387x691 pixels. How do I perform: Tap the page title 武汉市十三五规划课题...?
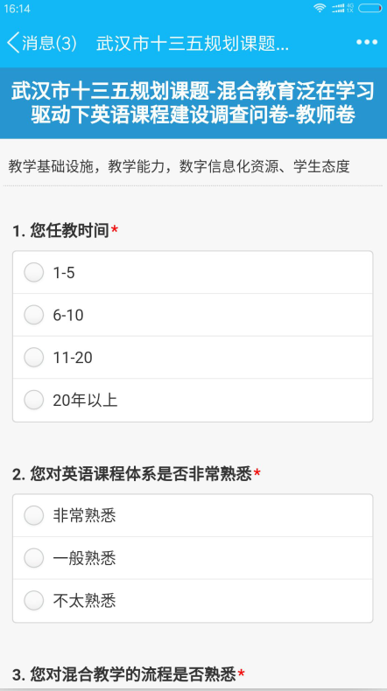coord(193,43)
